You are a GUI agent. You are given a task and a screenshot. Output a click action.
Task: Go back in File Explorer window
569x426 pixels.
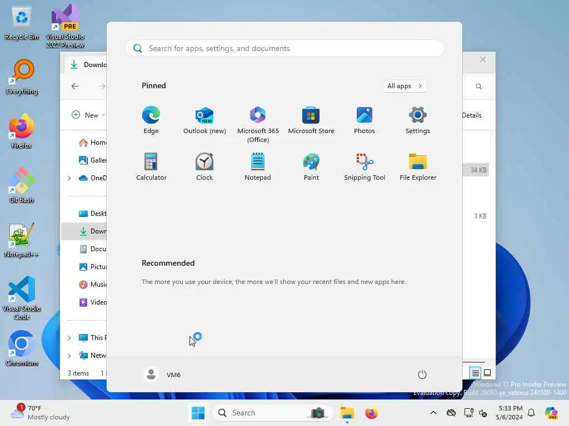click(x=75, y=86)
